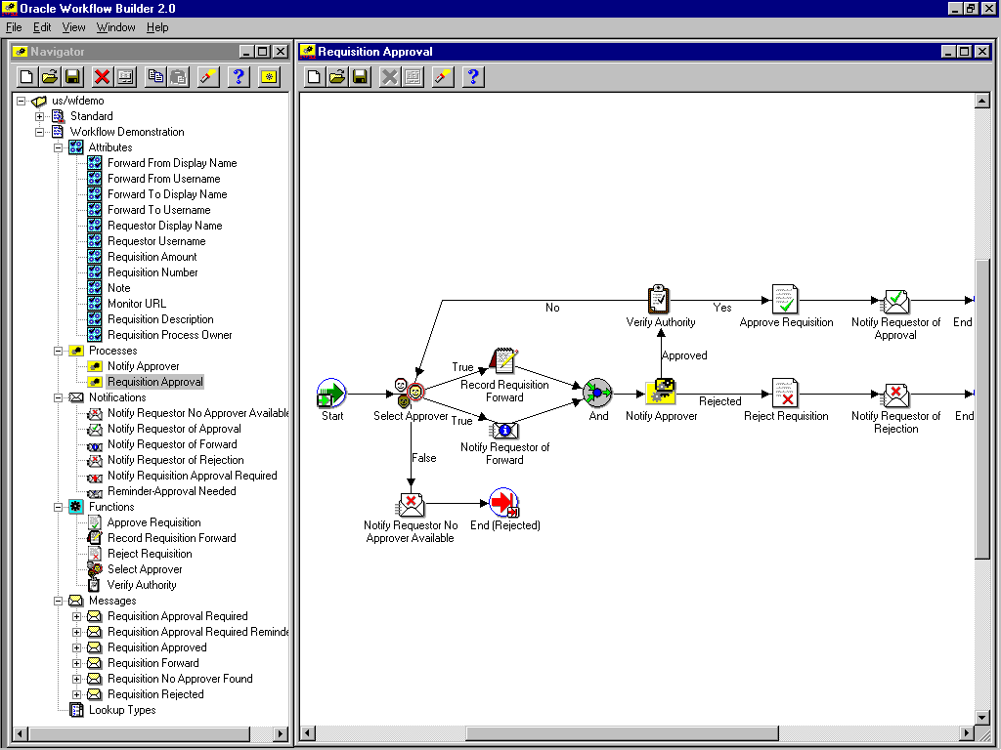Select the Select Approver function in tree
Viewport: 1001px width, 750px height.
(x=145, y=569)
